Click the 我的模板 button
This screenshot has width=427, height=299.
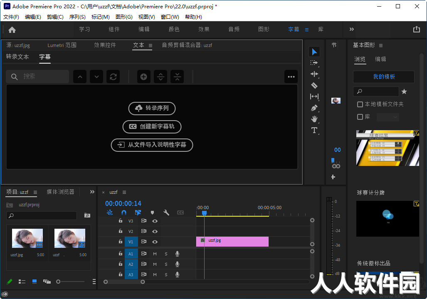(384, 77)
